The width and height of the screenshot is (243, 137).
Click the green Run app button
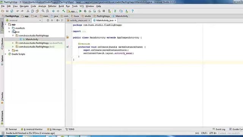pos(80,11)
